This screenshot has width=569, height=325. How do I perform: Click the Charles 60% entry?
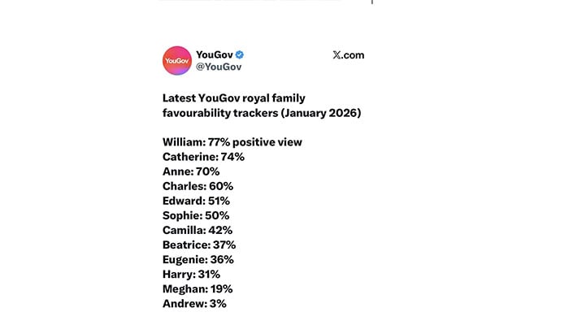198,186
